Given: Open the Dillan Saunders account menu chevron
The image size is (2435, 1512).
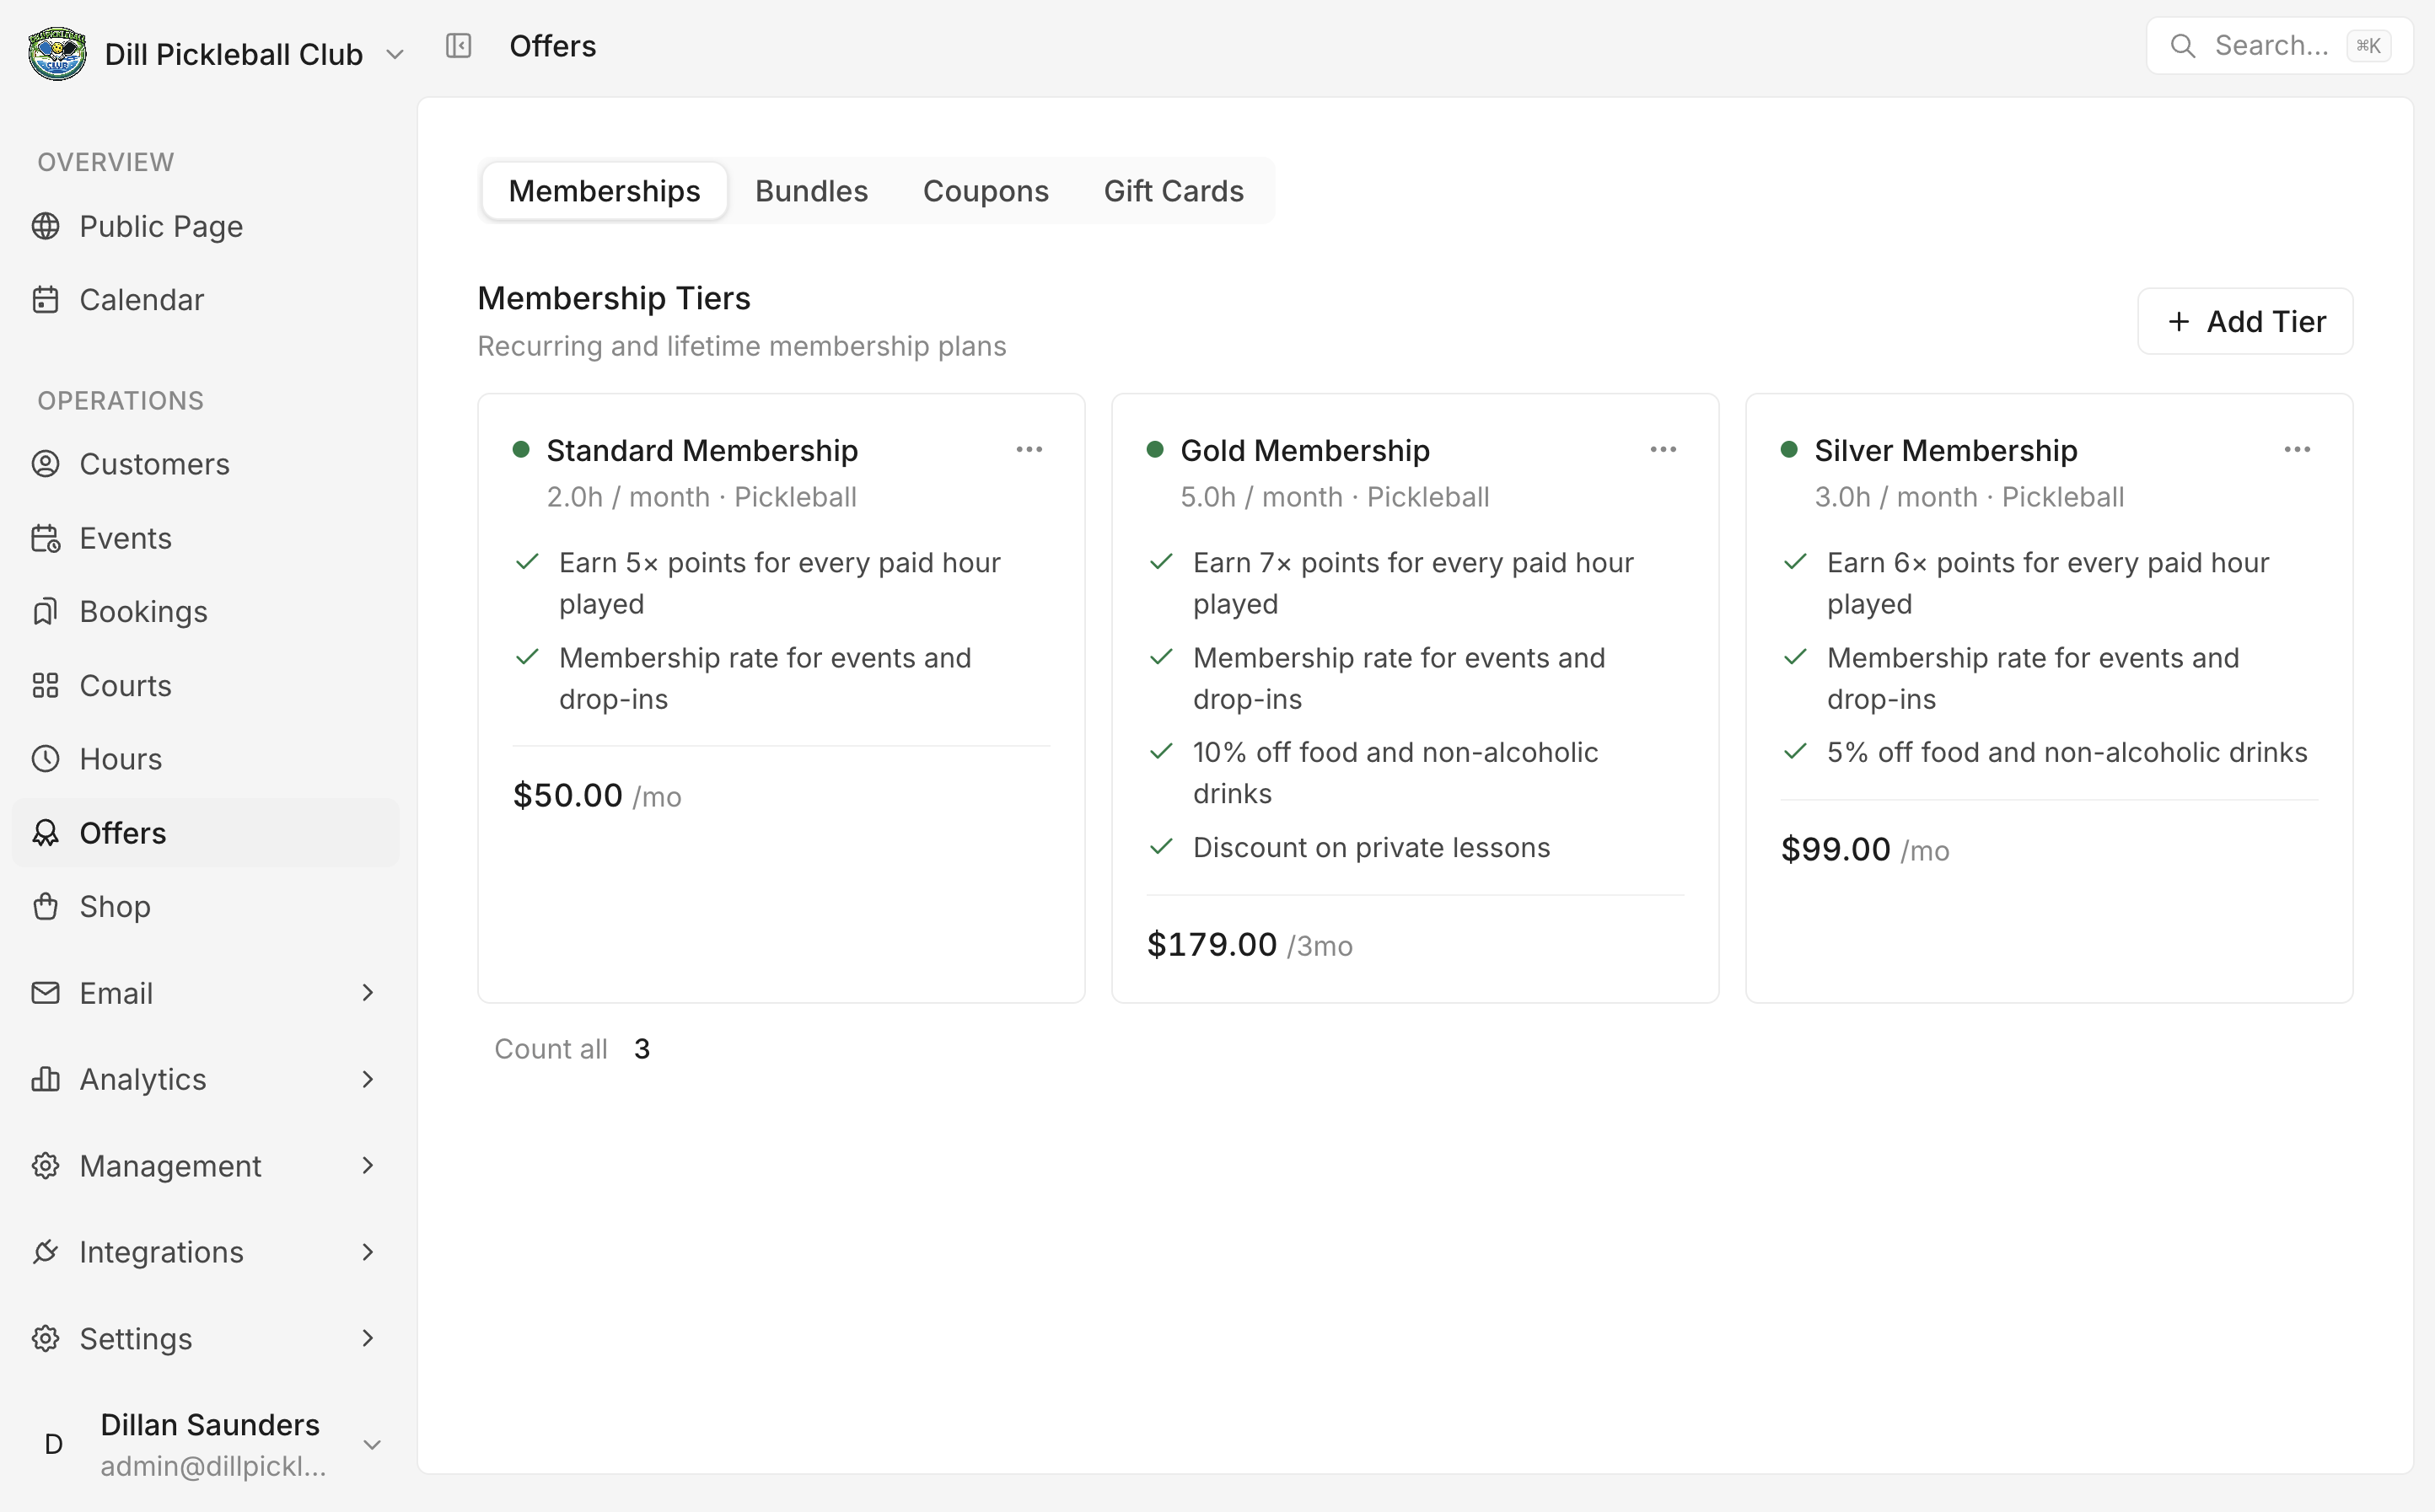Looking at the screenshot, I should (x=372, y=1445).
